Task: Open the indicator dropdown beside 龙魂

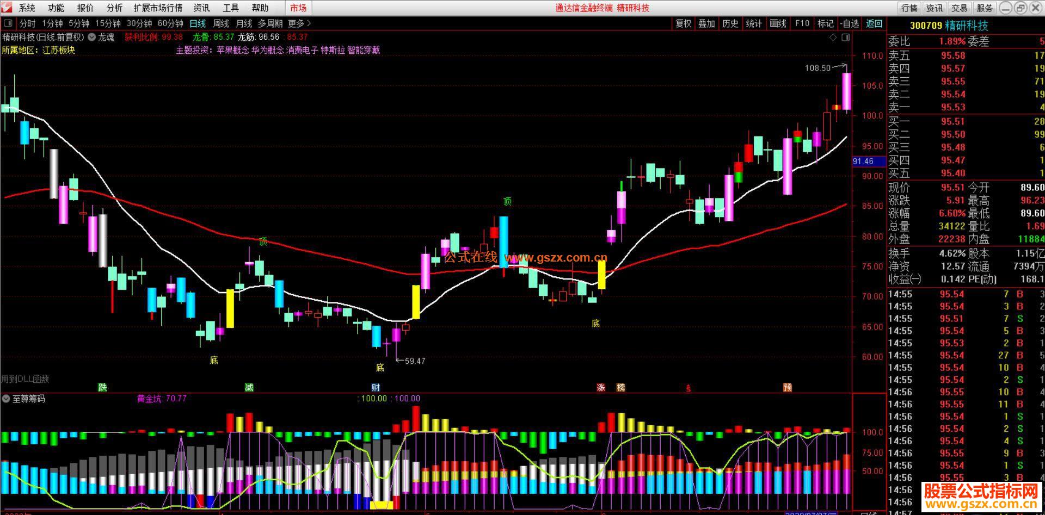Action: tap(91, 37)
